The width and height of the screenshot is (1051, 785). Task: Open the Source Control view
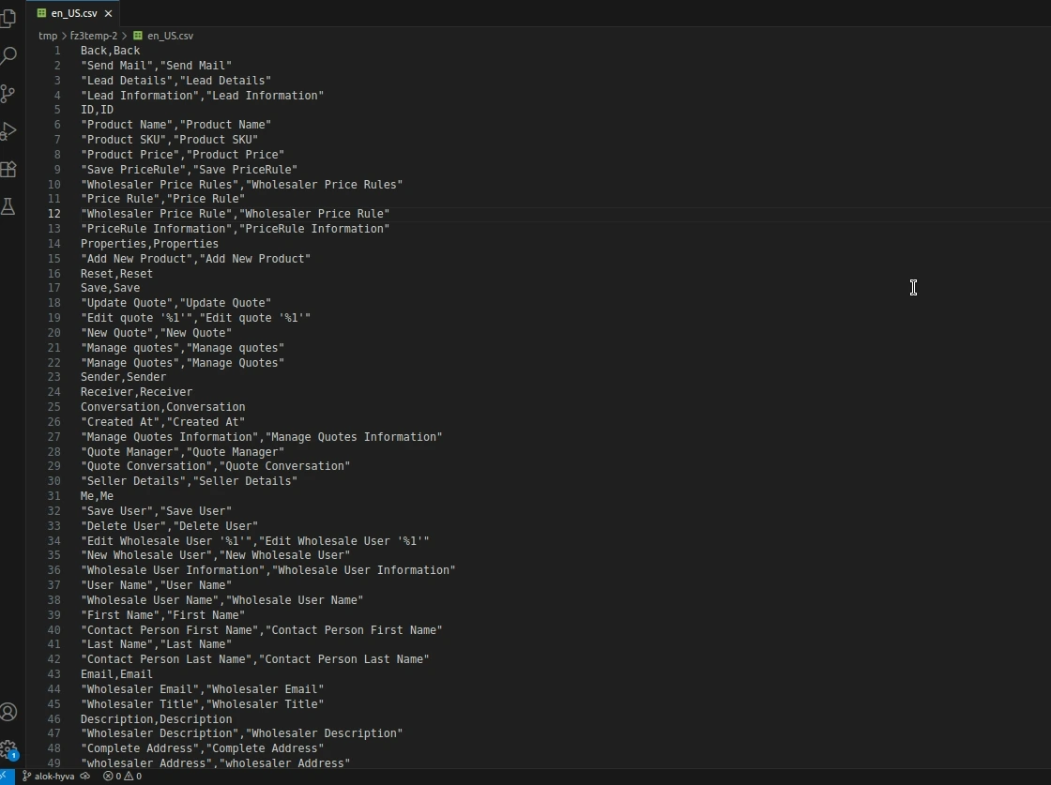pyautogui.click(x=8, y=93)
